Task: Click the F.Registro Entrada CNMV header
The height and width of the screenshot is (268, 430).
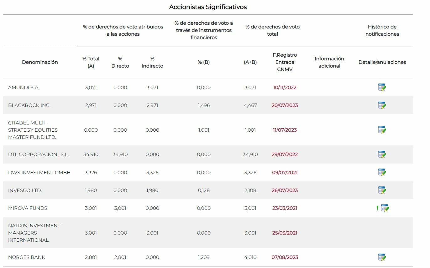Action: (285, 62)
